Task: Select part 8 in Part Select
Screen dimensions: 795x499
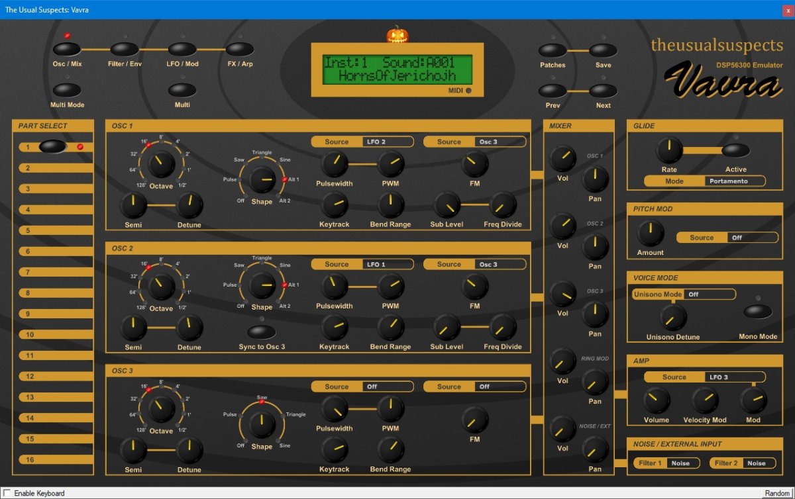Action: pyautogui.click(x=56, y=293)
